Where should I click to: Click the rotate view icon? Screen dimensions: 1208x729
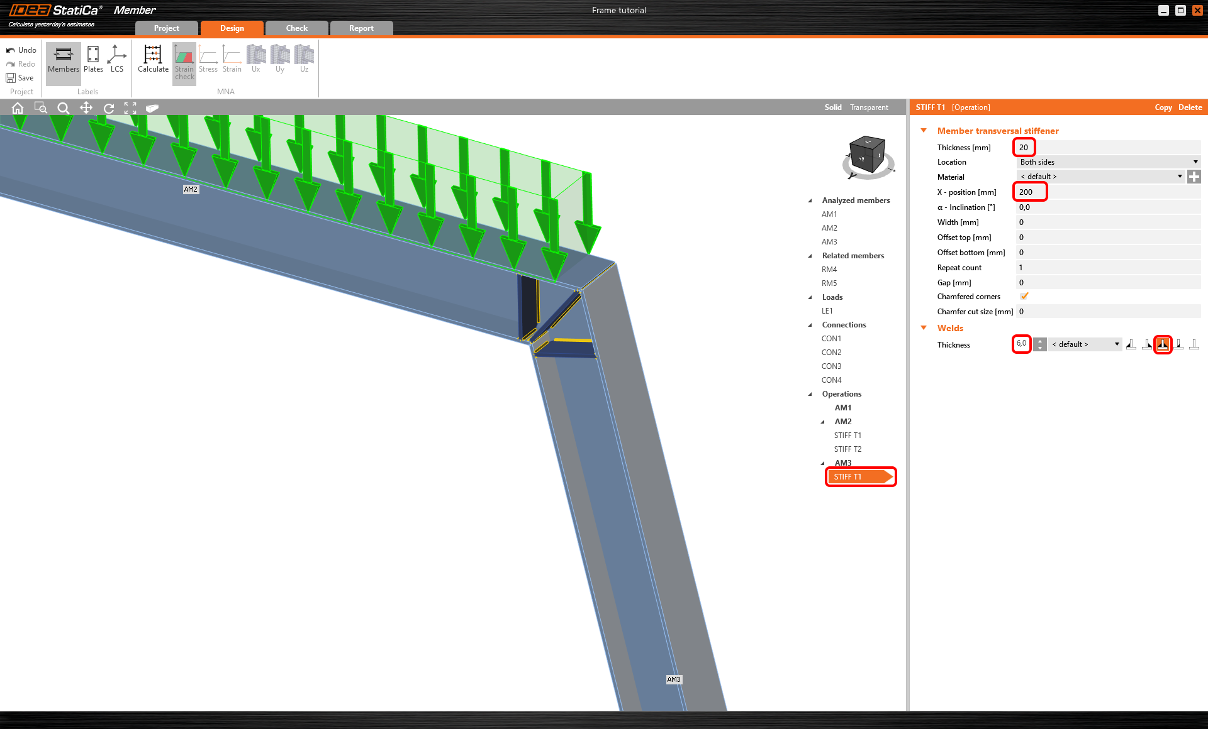(x=109, y=108)
